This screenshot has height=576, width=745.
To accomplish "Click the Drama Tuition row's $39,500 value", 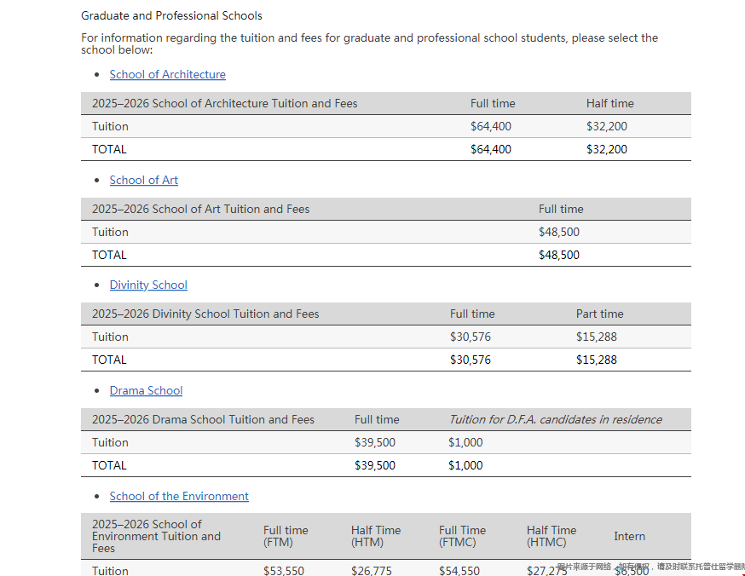I will [375, 442].
